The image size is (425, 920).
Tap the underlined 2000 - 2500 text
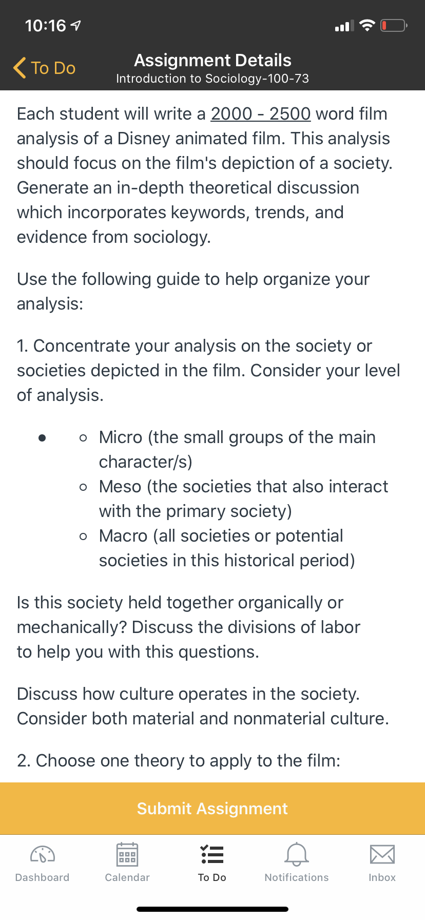pos(261,113)
